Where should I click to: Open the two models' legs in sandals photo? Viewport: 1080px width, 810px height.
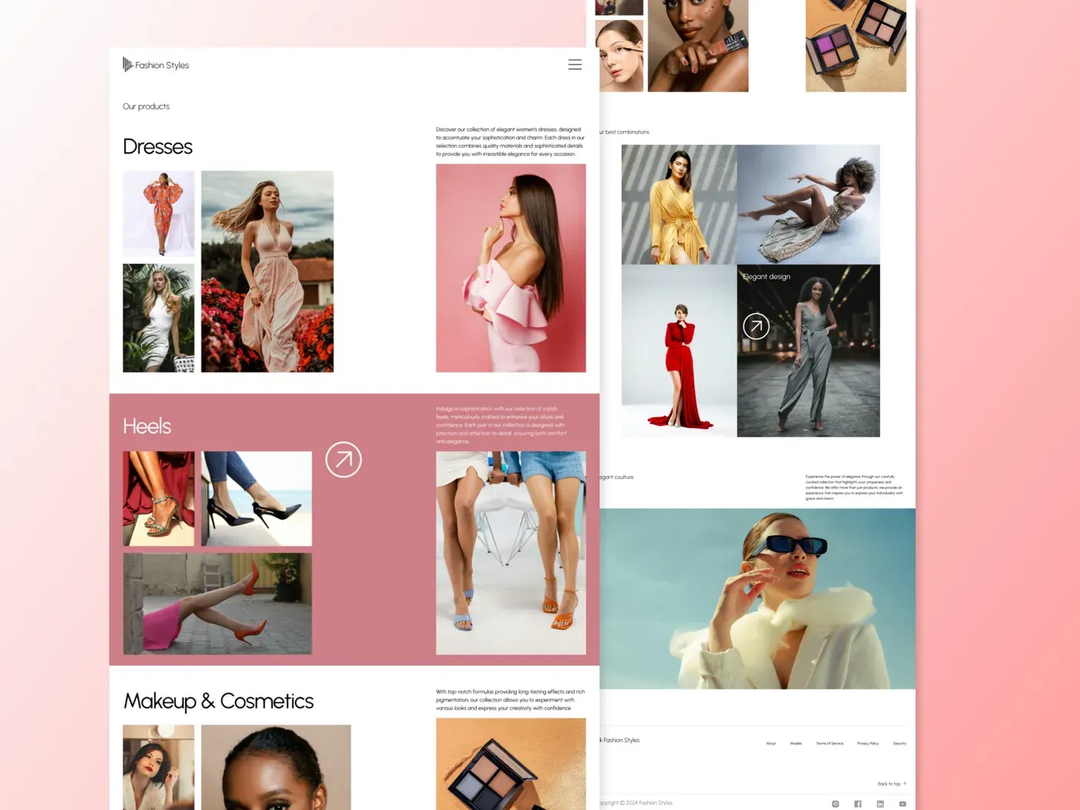(x=511, y=553)
